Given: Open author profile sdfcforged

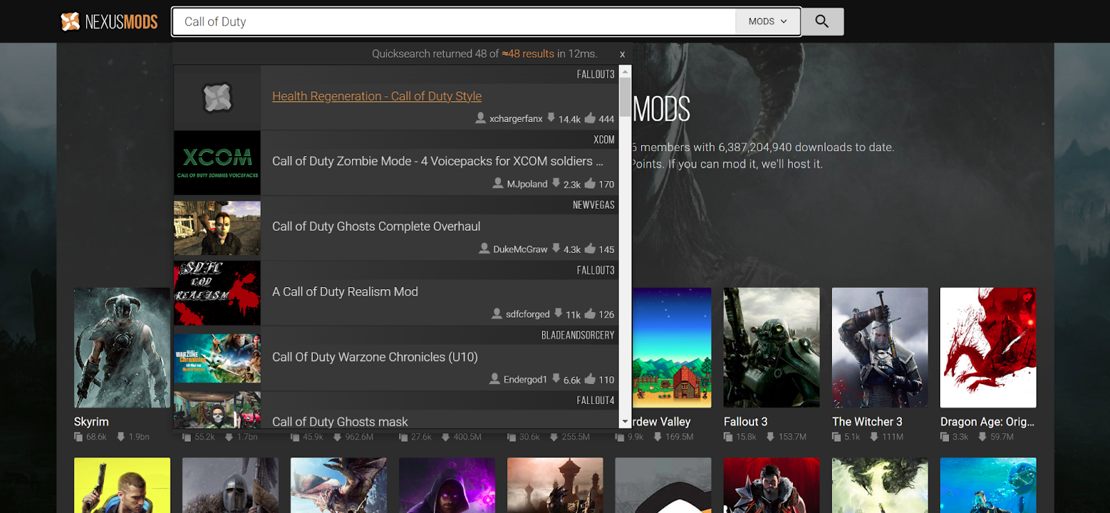Looking at the screenshot, I should point(528,314).
